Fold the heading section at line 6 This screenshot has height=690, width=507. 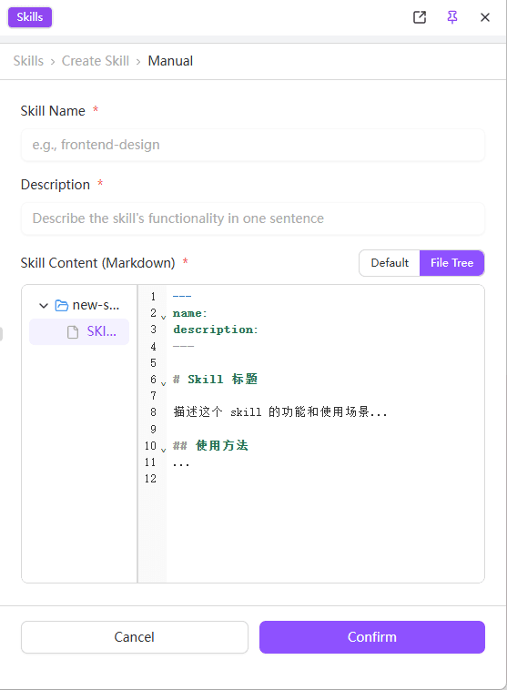(163, 383)
